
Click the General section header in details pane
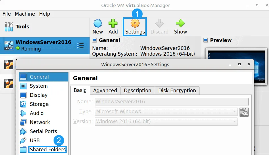(x=109, y=40)
